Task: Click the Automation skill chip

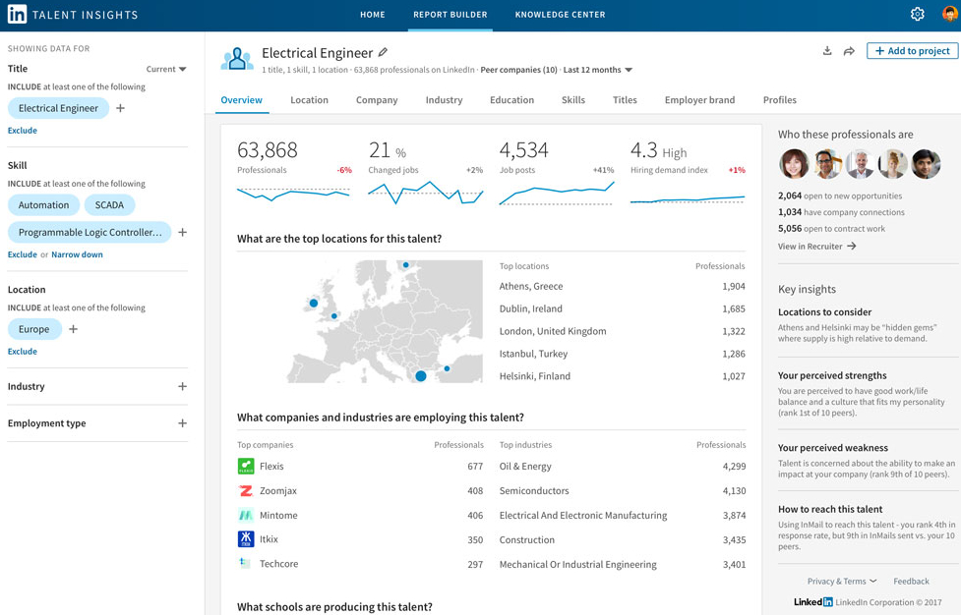Action: click(43, 205)
